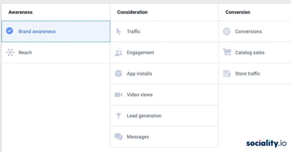291x152 pixels.
Task: Click the blue checkmark beside Brand awareness
Action: [x=9, y=31]
